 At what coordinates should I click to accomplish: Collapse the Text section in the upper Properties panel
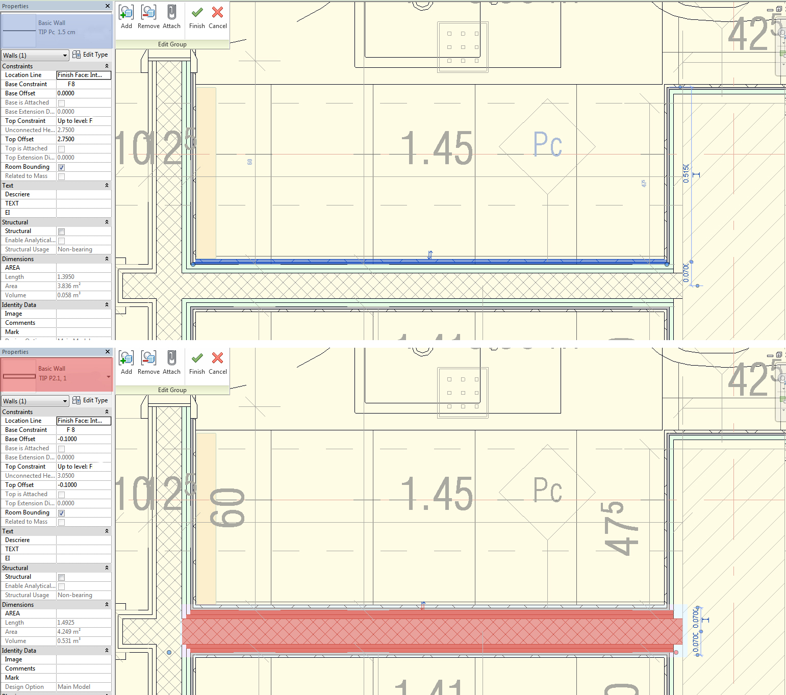point(107,186)
